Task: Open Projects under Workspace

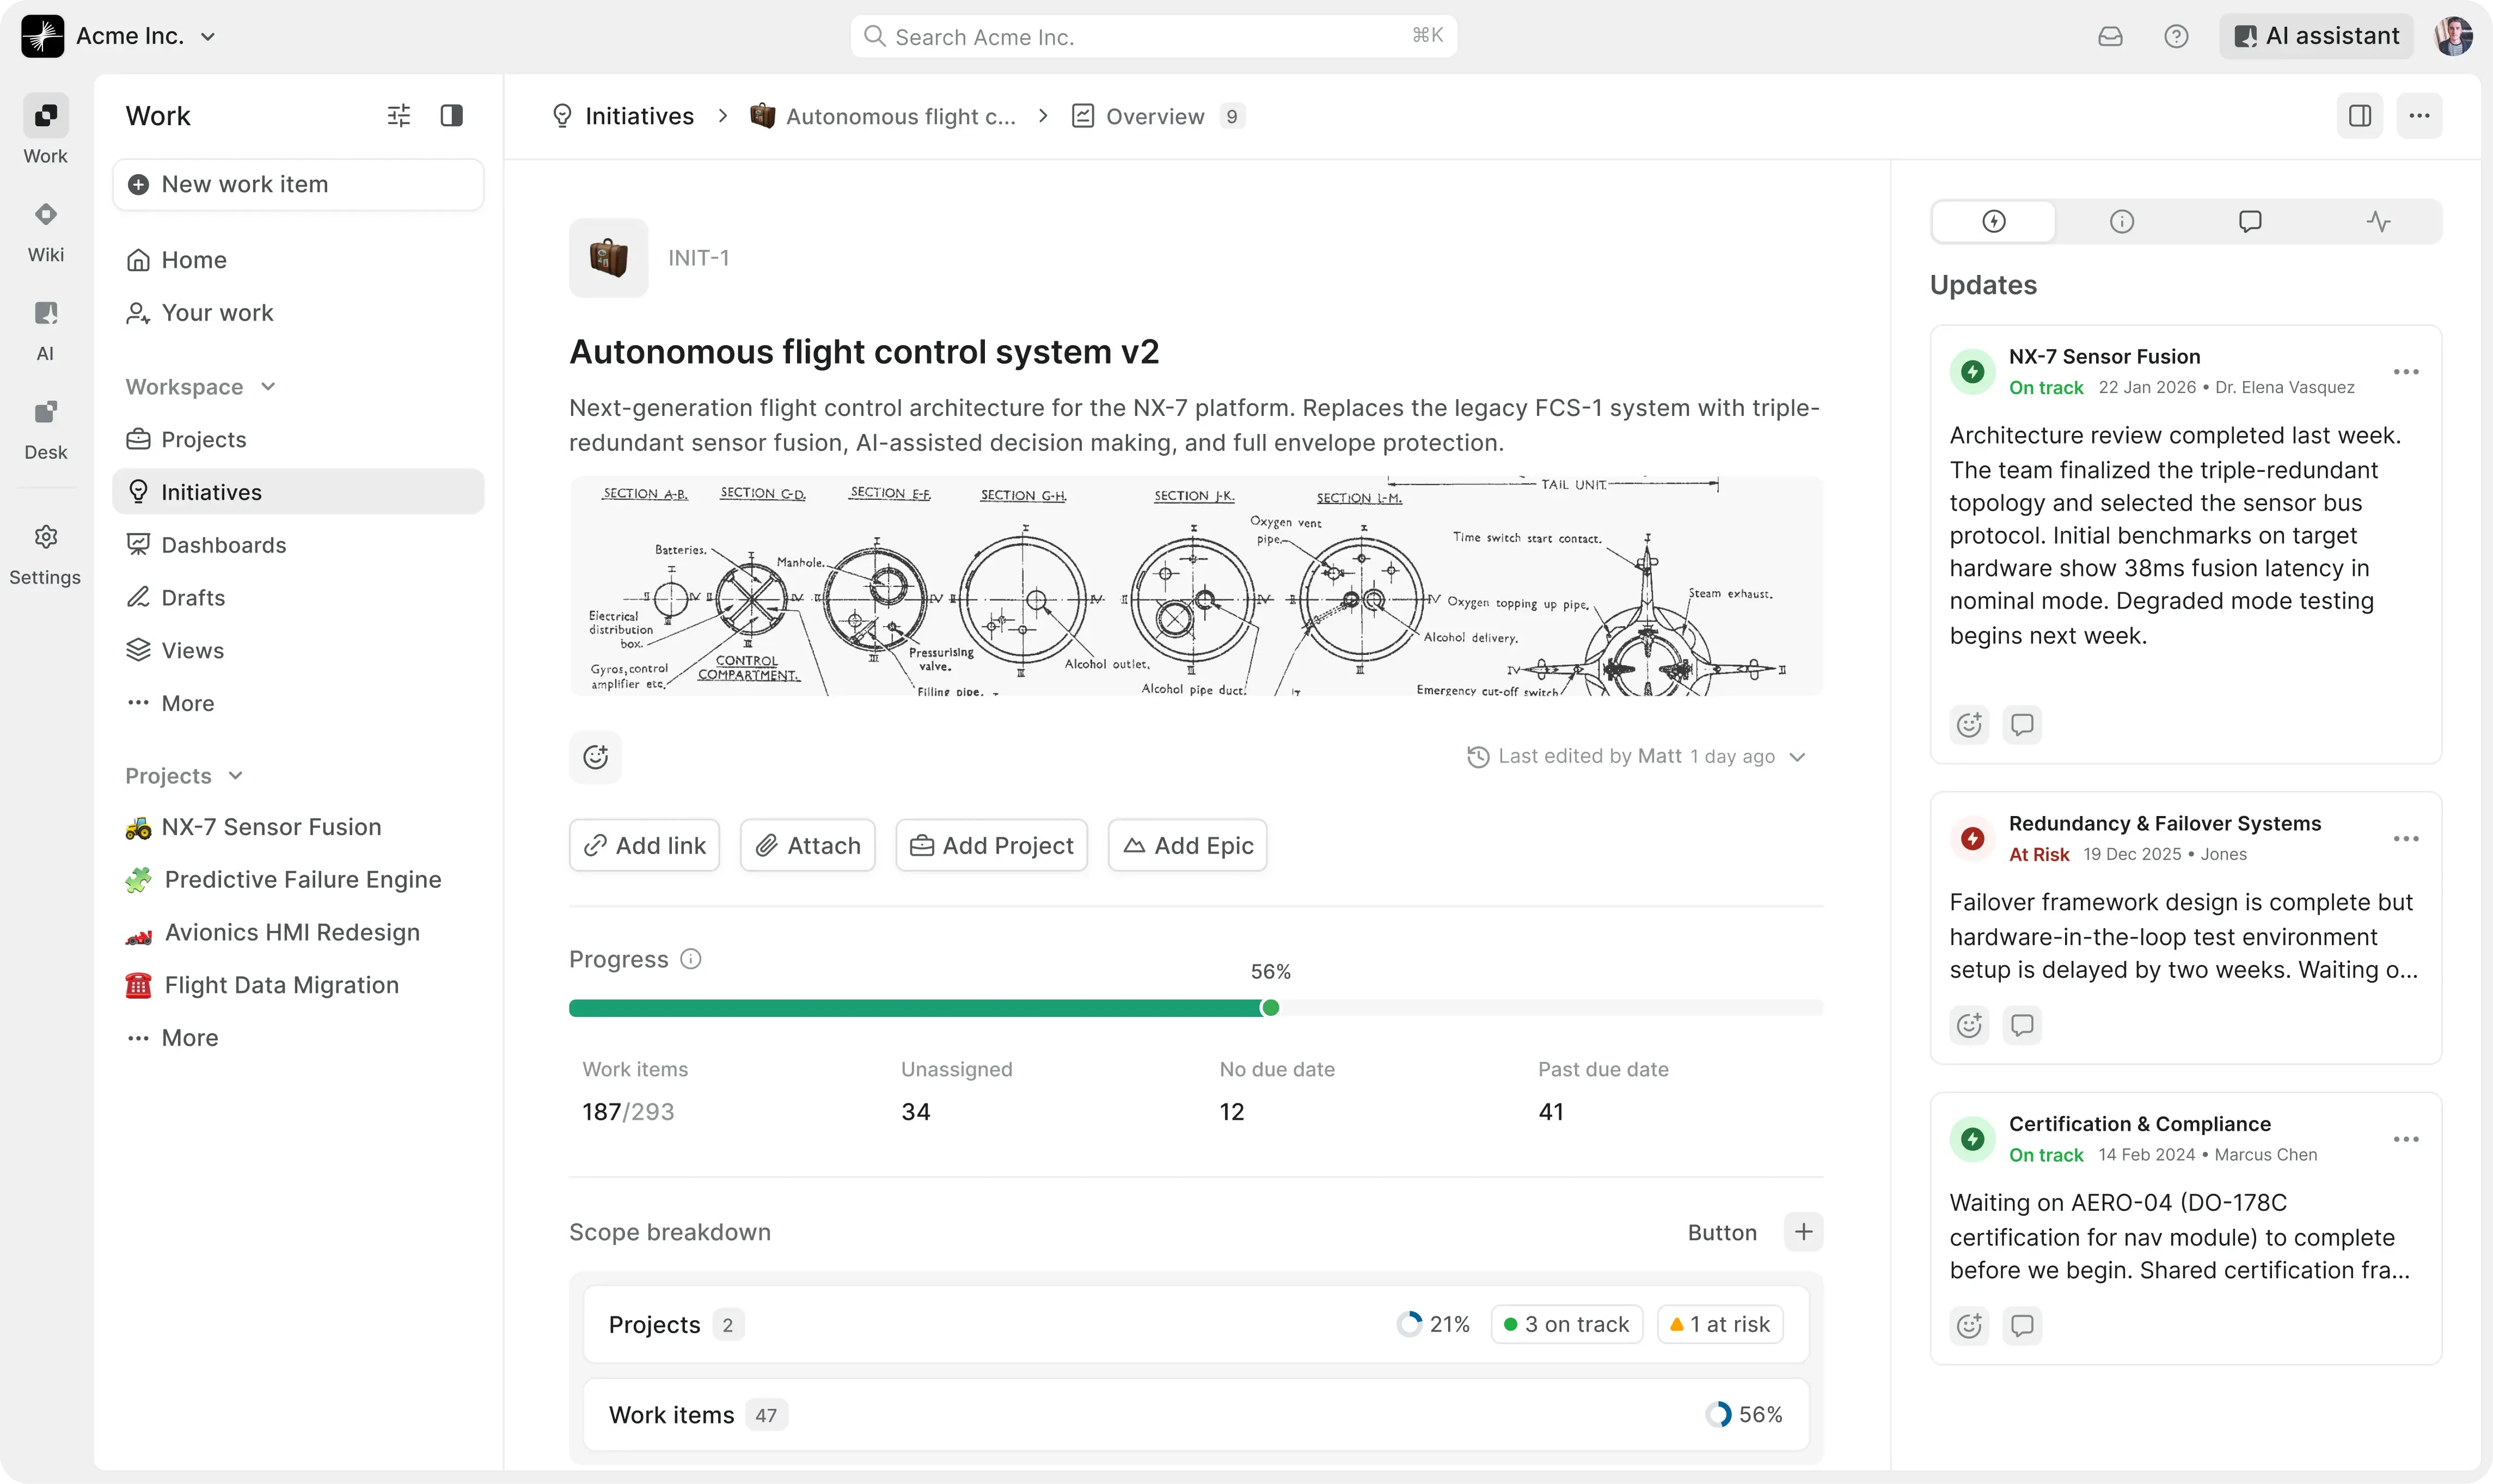Action: (298, 439)
